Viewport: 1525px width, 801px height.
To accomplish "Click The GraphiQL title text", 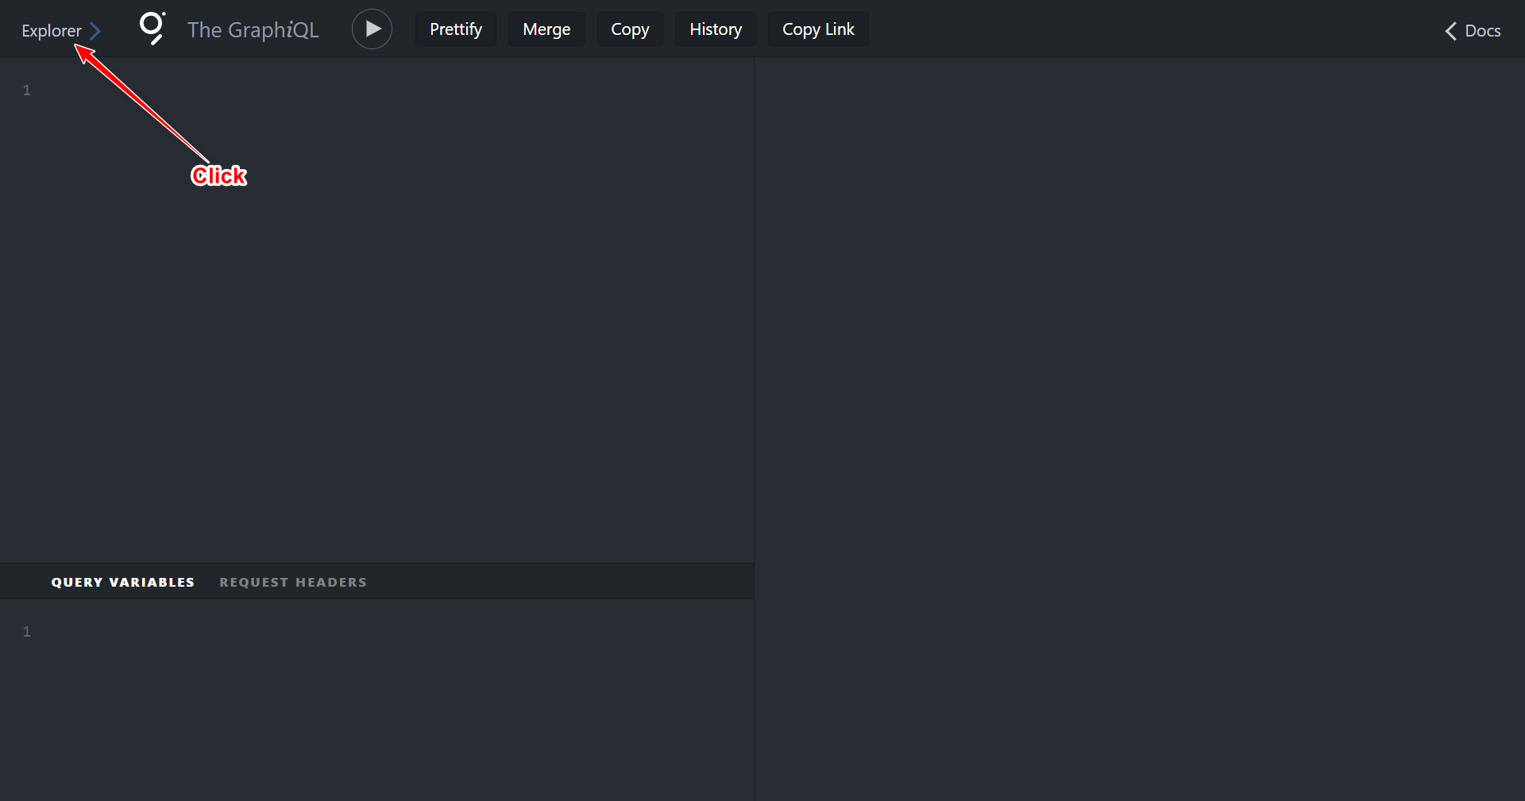I will coord(253,30).
